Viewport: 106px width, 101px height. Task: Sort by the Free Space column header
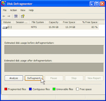coord(68,22)
